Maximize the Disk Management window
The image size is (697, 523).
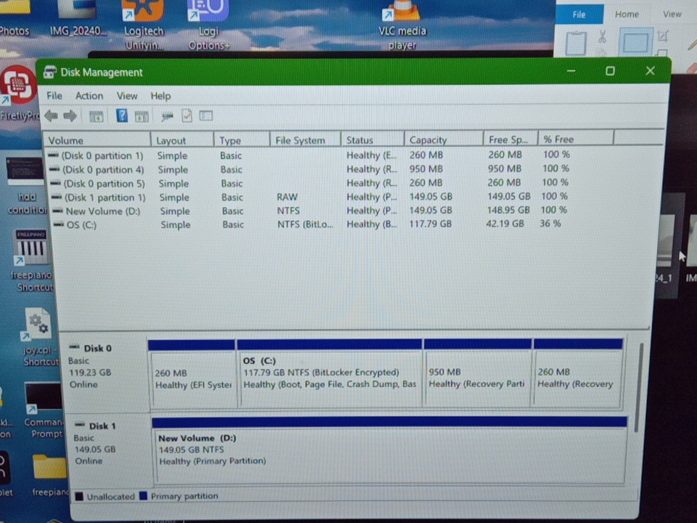pos(611,71)
